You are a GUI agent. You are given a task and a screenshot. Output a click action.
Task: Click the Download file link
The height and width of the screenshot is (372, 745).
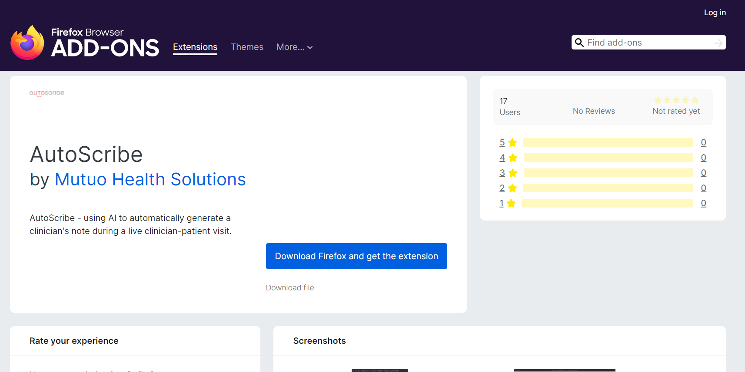290,288
